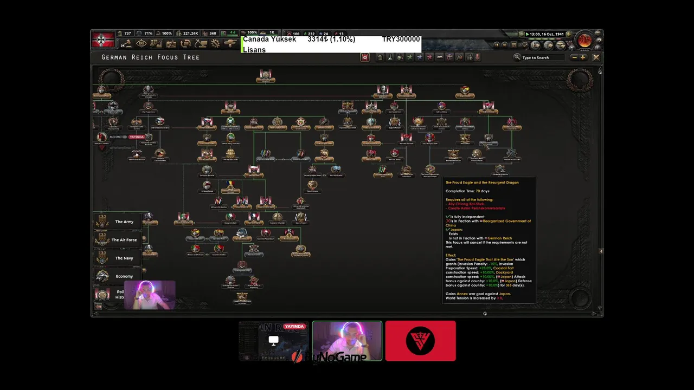The image size is (694, 390).
Task: Click the vertical scrollbar of focus tree
Action: 600,190
